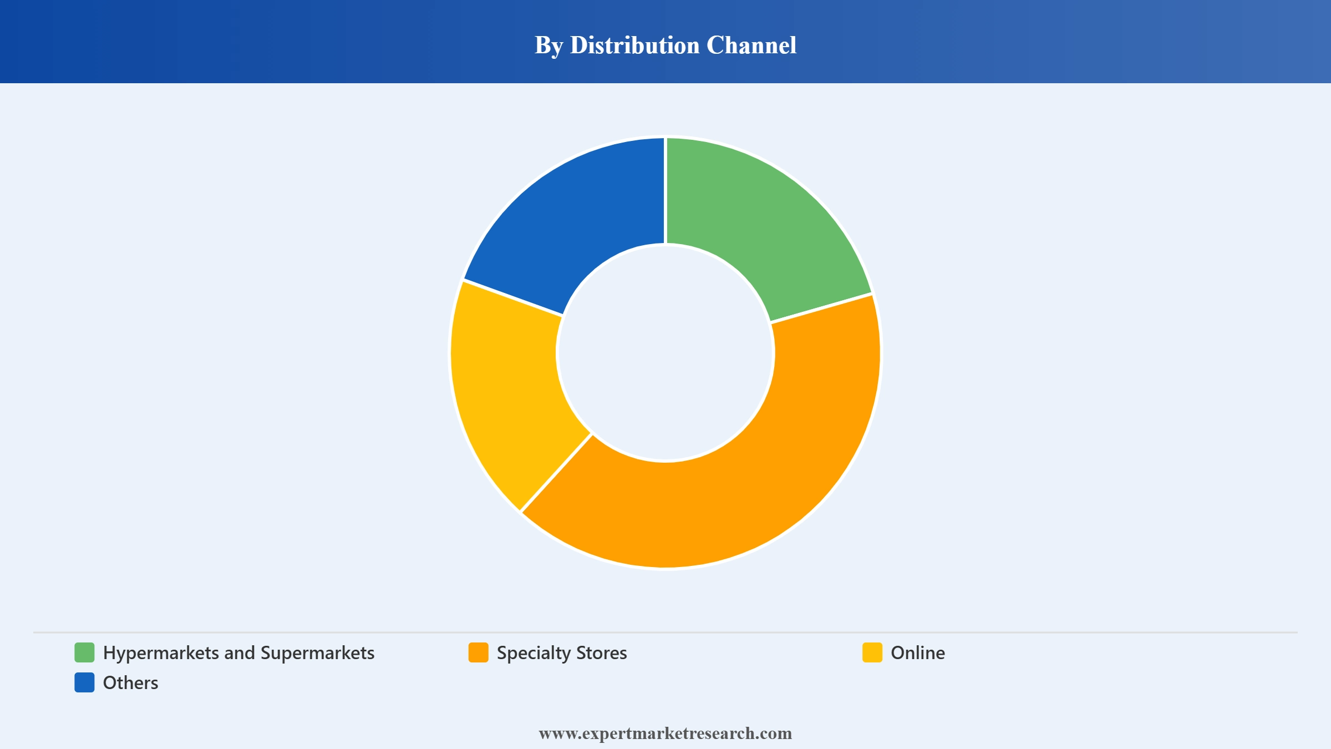Screen dimensions: 1331x749
Task: Click the blue Others legend swatch
Action: point(84,682)
